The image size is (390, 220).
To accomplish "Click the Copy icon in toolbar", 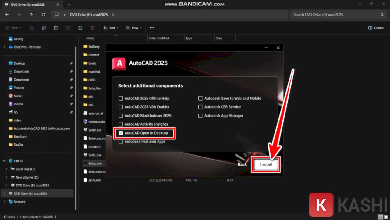I will point(44,28).
